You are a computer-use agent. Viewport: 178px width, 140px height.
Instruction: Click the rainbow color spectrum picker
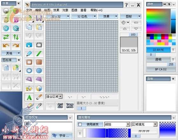pyautogui.click(x=159, y=21)
